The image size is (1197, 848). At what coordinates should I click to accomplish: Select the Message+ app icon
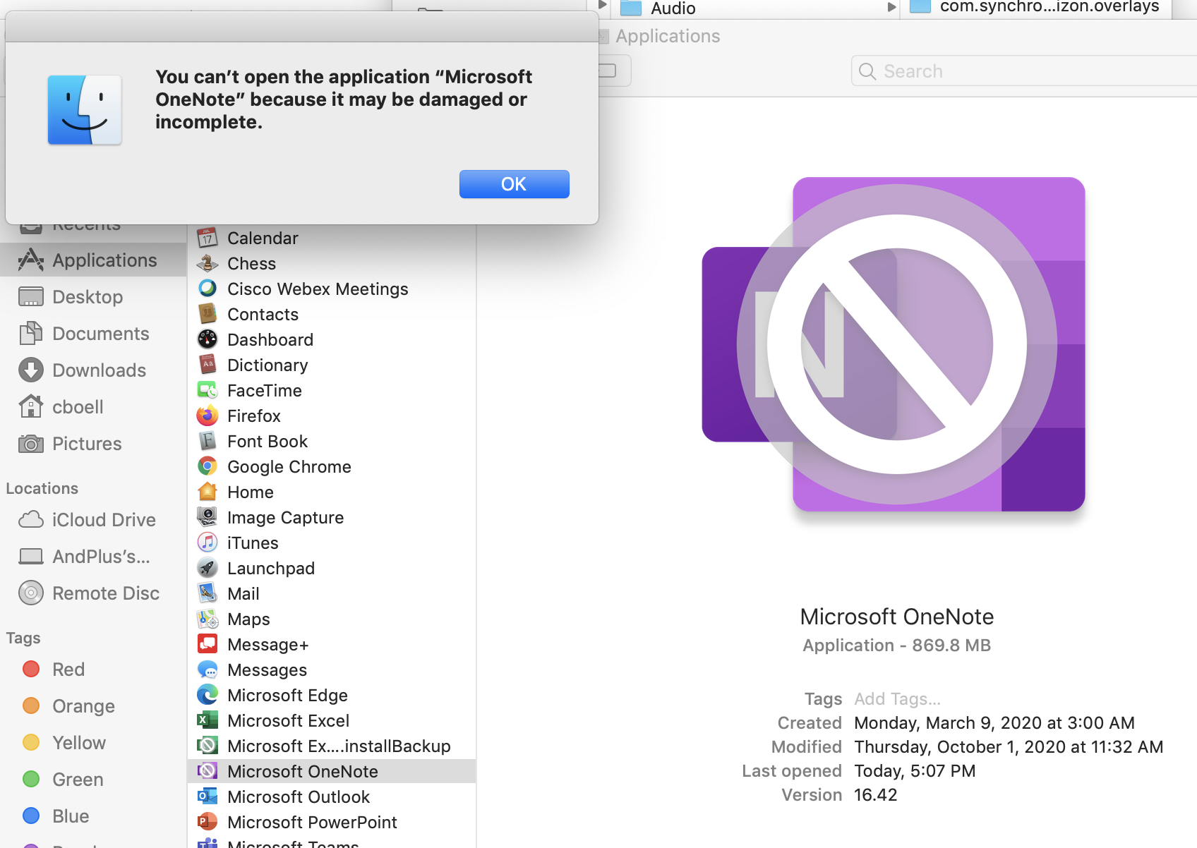(207, 644)
